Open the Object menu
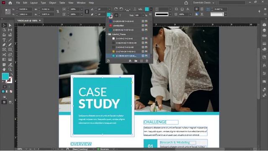The image size is (268, 151). click(x=52, y=3)
